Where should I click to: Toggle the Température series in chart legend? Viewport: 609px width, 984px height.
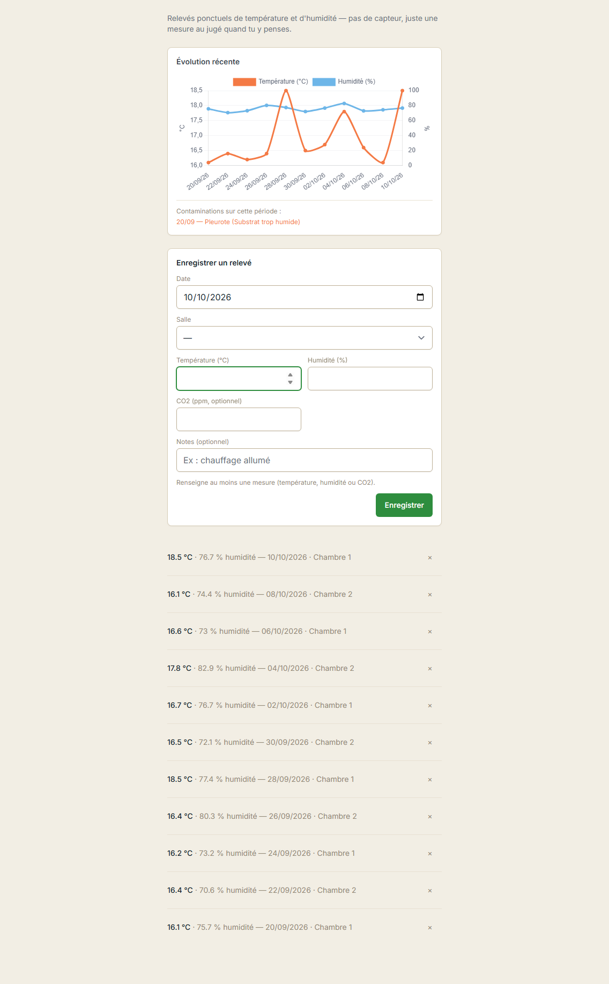(x=271, y=82)
